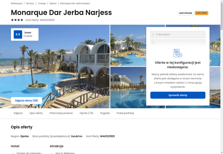Click the unavailable offer document icon
223x154 pixels.
178,53
